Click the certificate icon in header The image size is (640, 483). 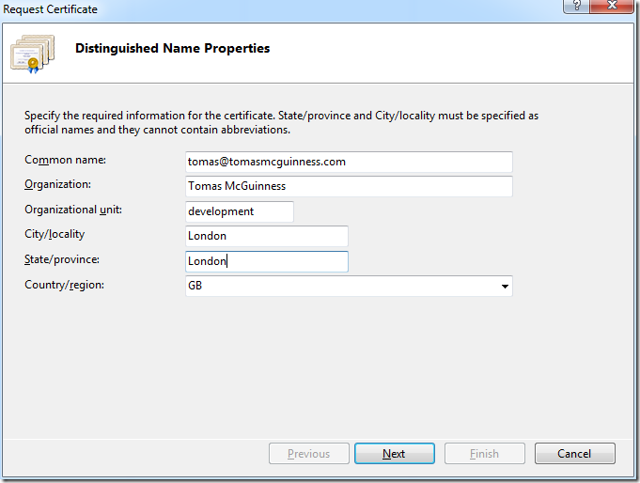pos(33,54)
